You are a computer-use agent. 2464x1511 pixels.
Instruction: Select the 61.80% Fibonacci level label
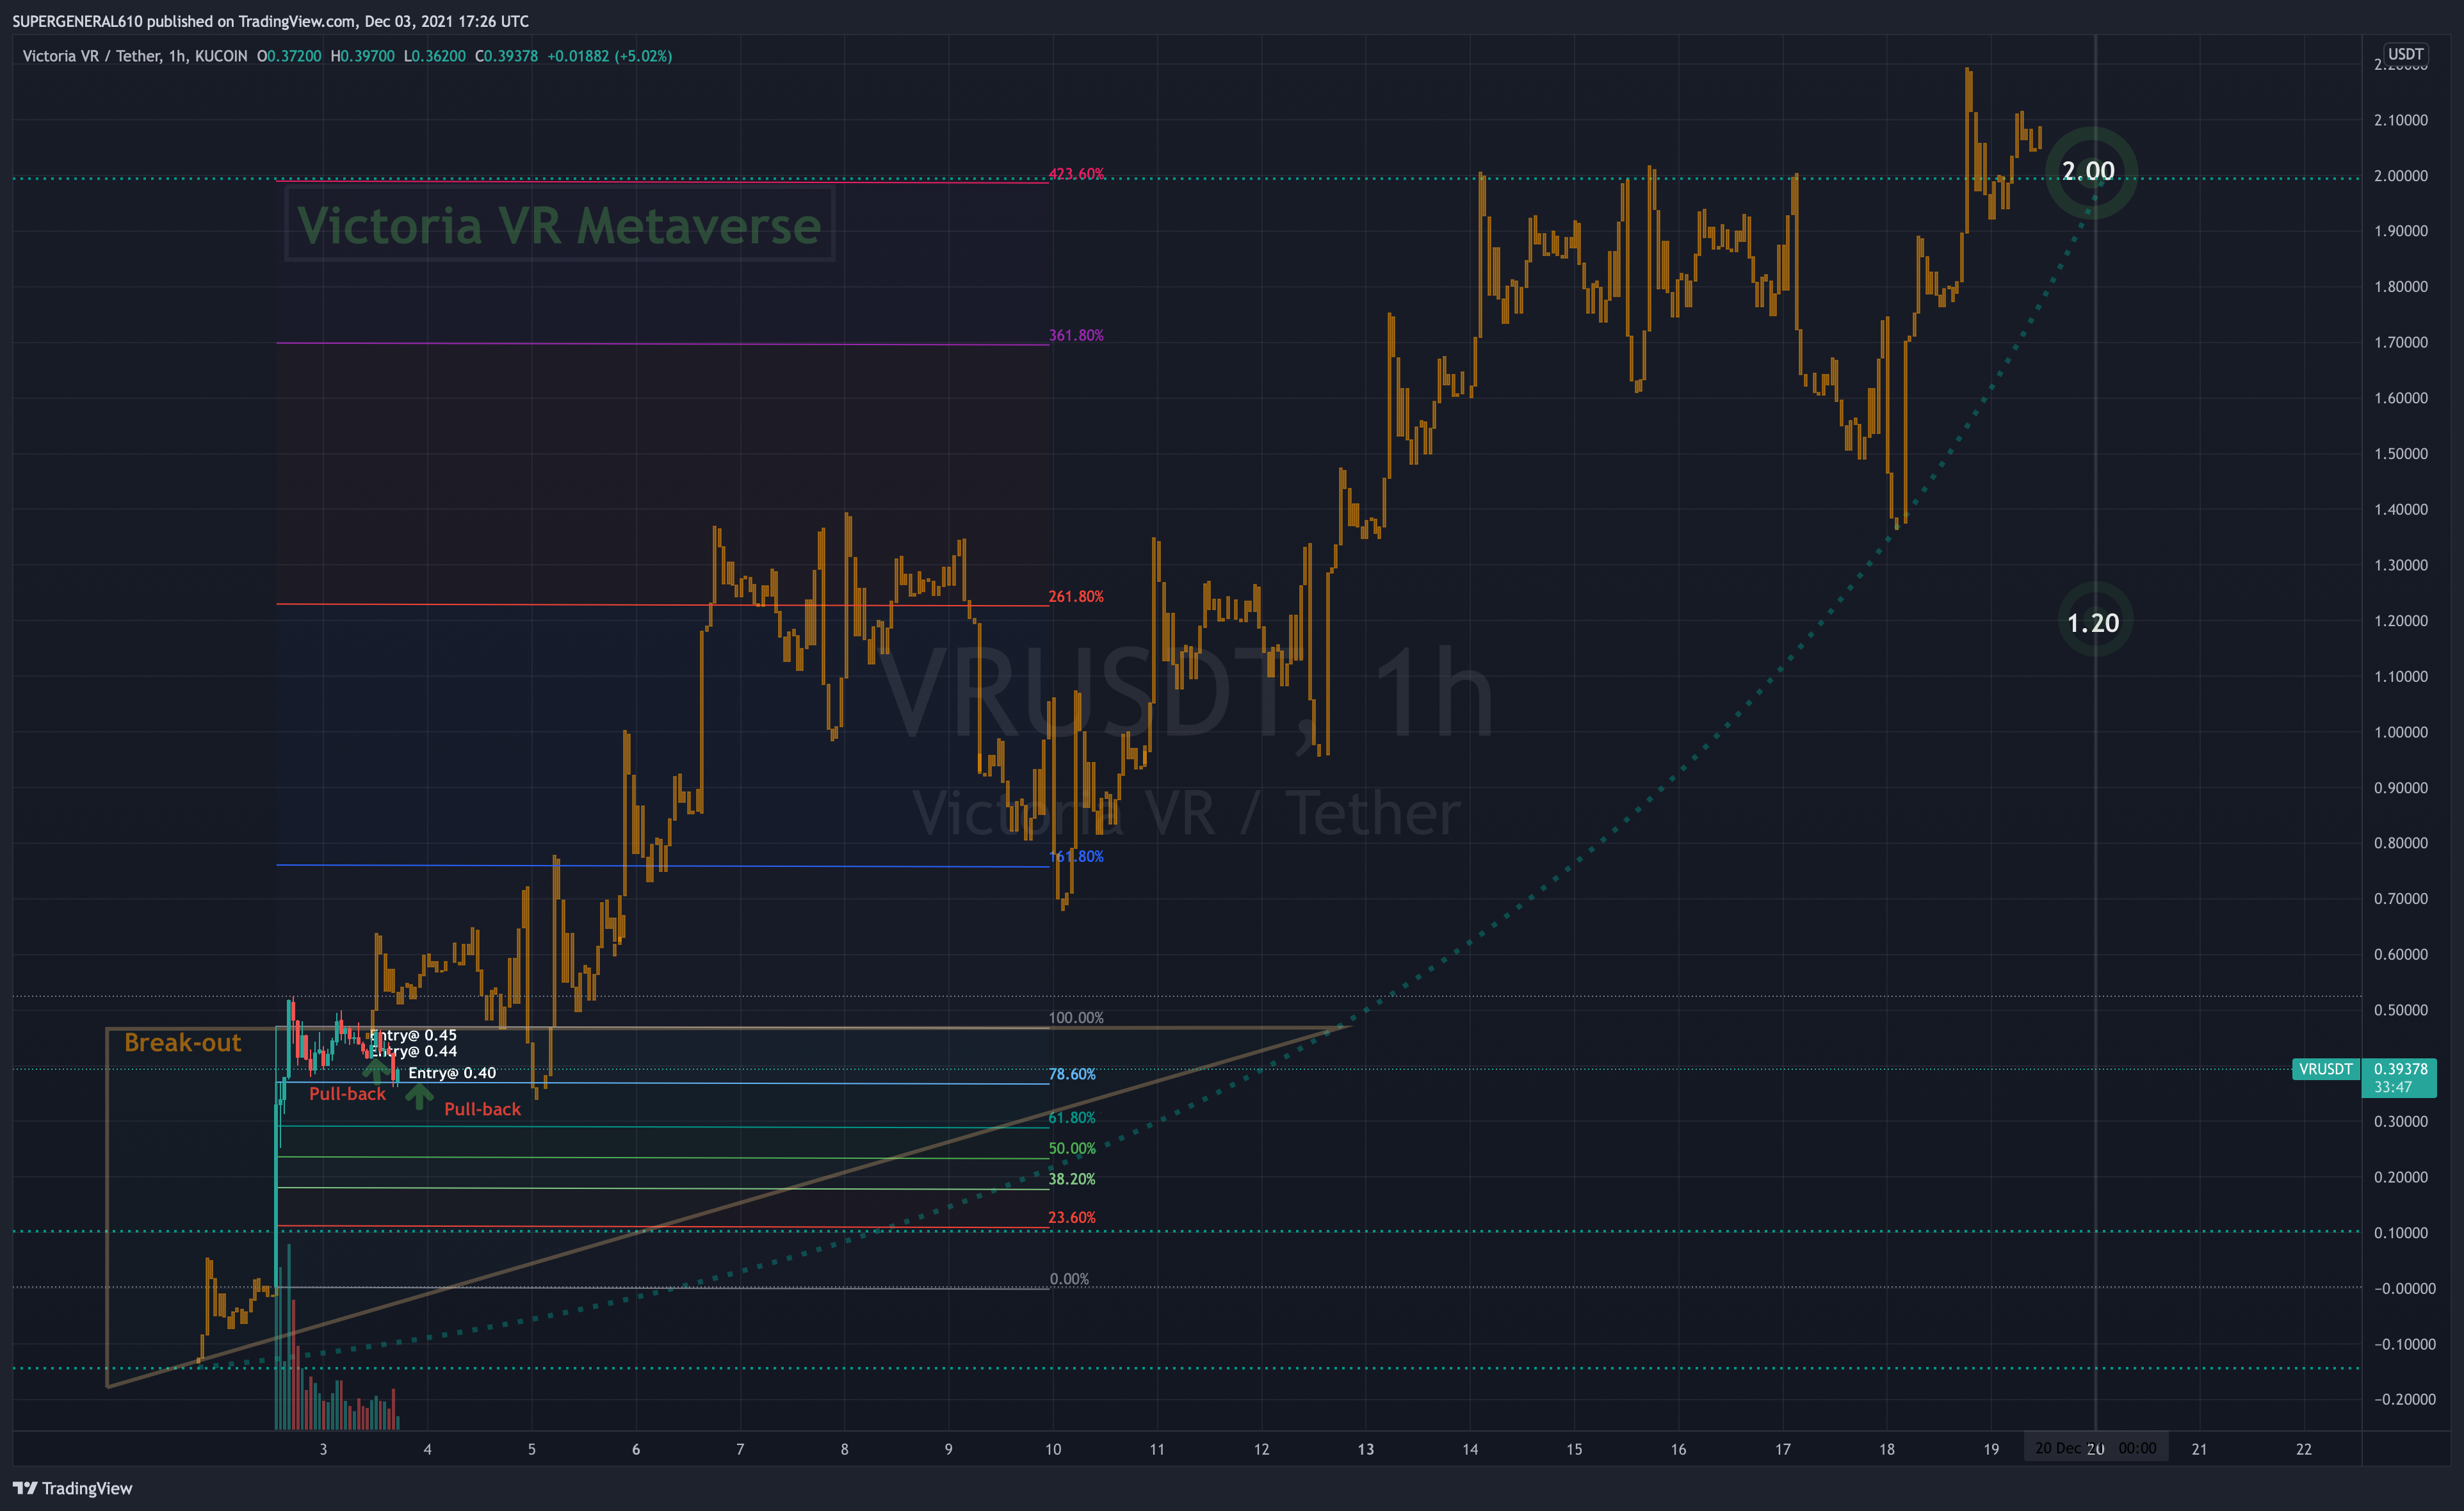[x=1072, y=1118]
